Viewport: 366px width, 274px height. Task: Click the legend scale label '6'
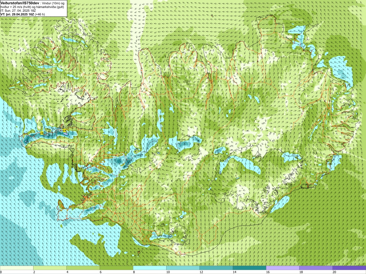101,272
